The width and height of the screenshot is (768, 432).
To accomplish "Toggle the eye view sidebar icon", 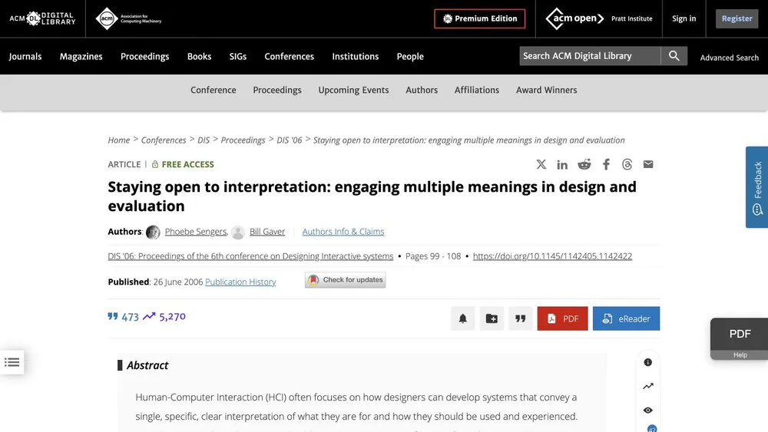I will point(648,410).
